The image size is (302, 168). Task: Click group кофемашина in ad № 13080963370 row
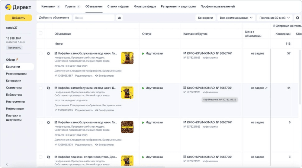tap(210, 127)
